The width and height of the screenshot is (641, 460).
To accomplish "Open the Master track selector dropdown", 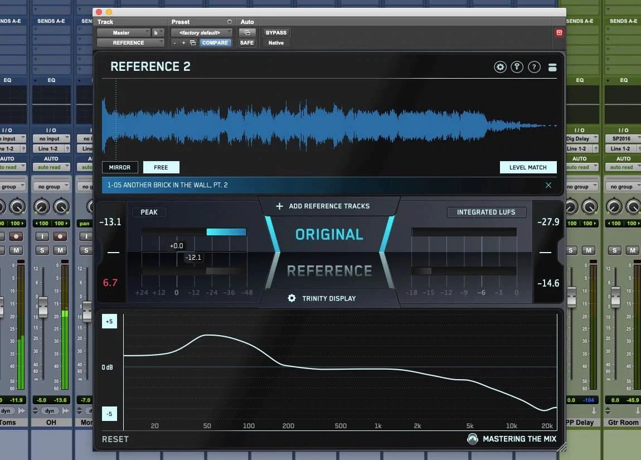I will point(123,33).
